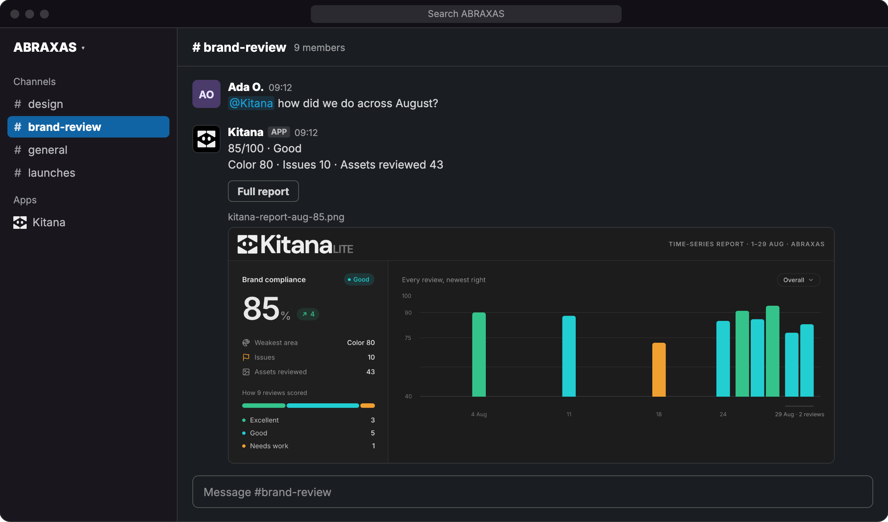Click the 9 members count

pos(319,48)
